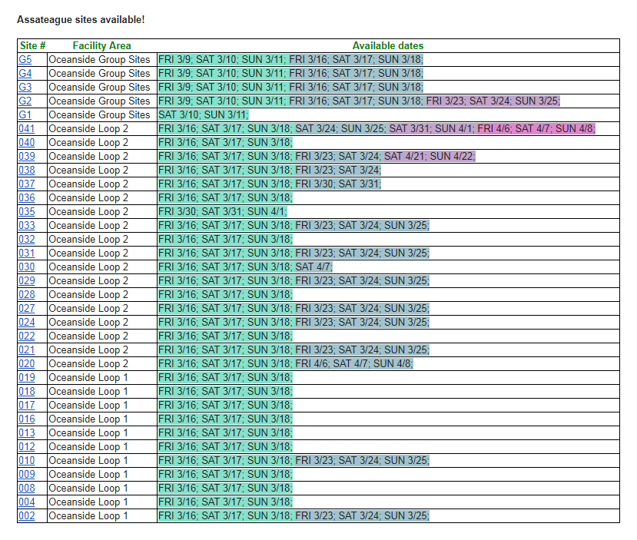This screenshot has width=637, height=540.
Task: Open site 010 link
Action: point(26,460)
